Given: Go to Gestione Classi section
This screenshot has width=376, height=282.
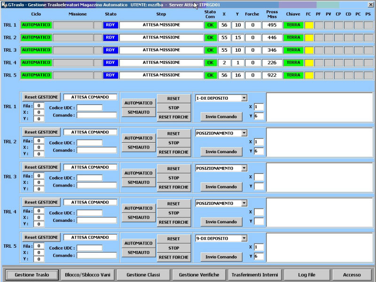Looking at the screenshot, I should [x=142, y=274].
